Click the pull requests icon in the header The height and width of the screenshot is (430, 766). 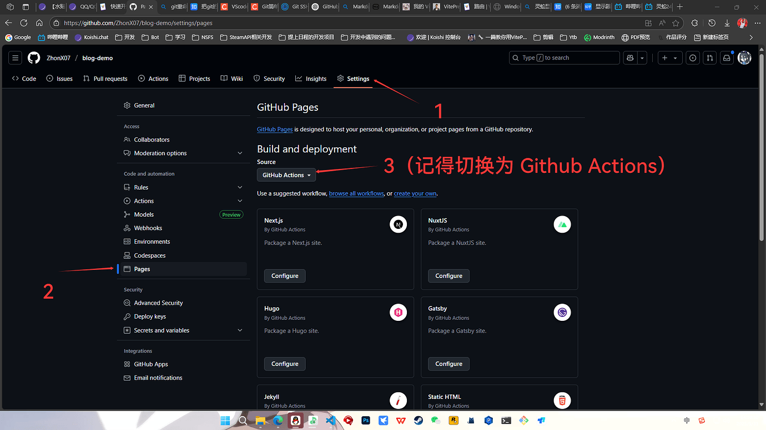[709, 58]
